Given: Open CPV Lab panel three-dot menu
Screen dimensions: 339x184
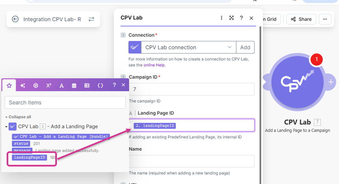Looking at the screenshot, I should [x=221, y=18].
